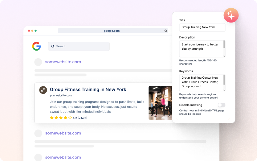Click the fitness class thumbnail image
This screenshot has height=161, width=257.
click(160, 103)
